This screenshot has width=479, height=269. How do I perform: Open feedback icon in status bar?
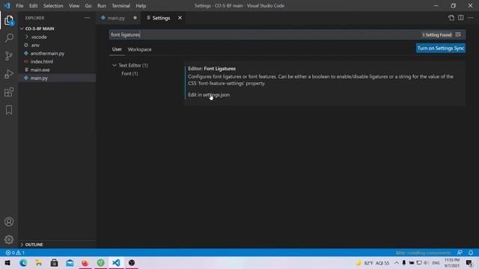point(460,253)
